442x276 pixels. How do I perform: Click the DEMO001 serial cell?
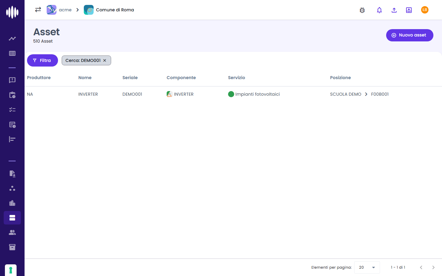coord(132,94)
